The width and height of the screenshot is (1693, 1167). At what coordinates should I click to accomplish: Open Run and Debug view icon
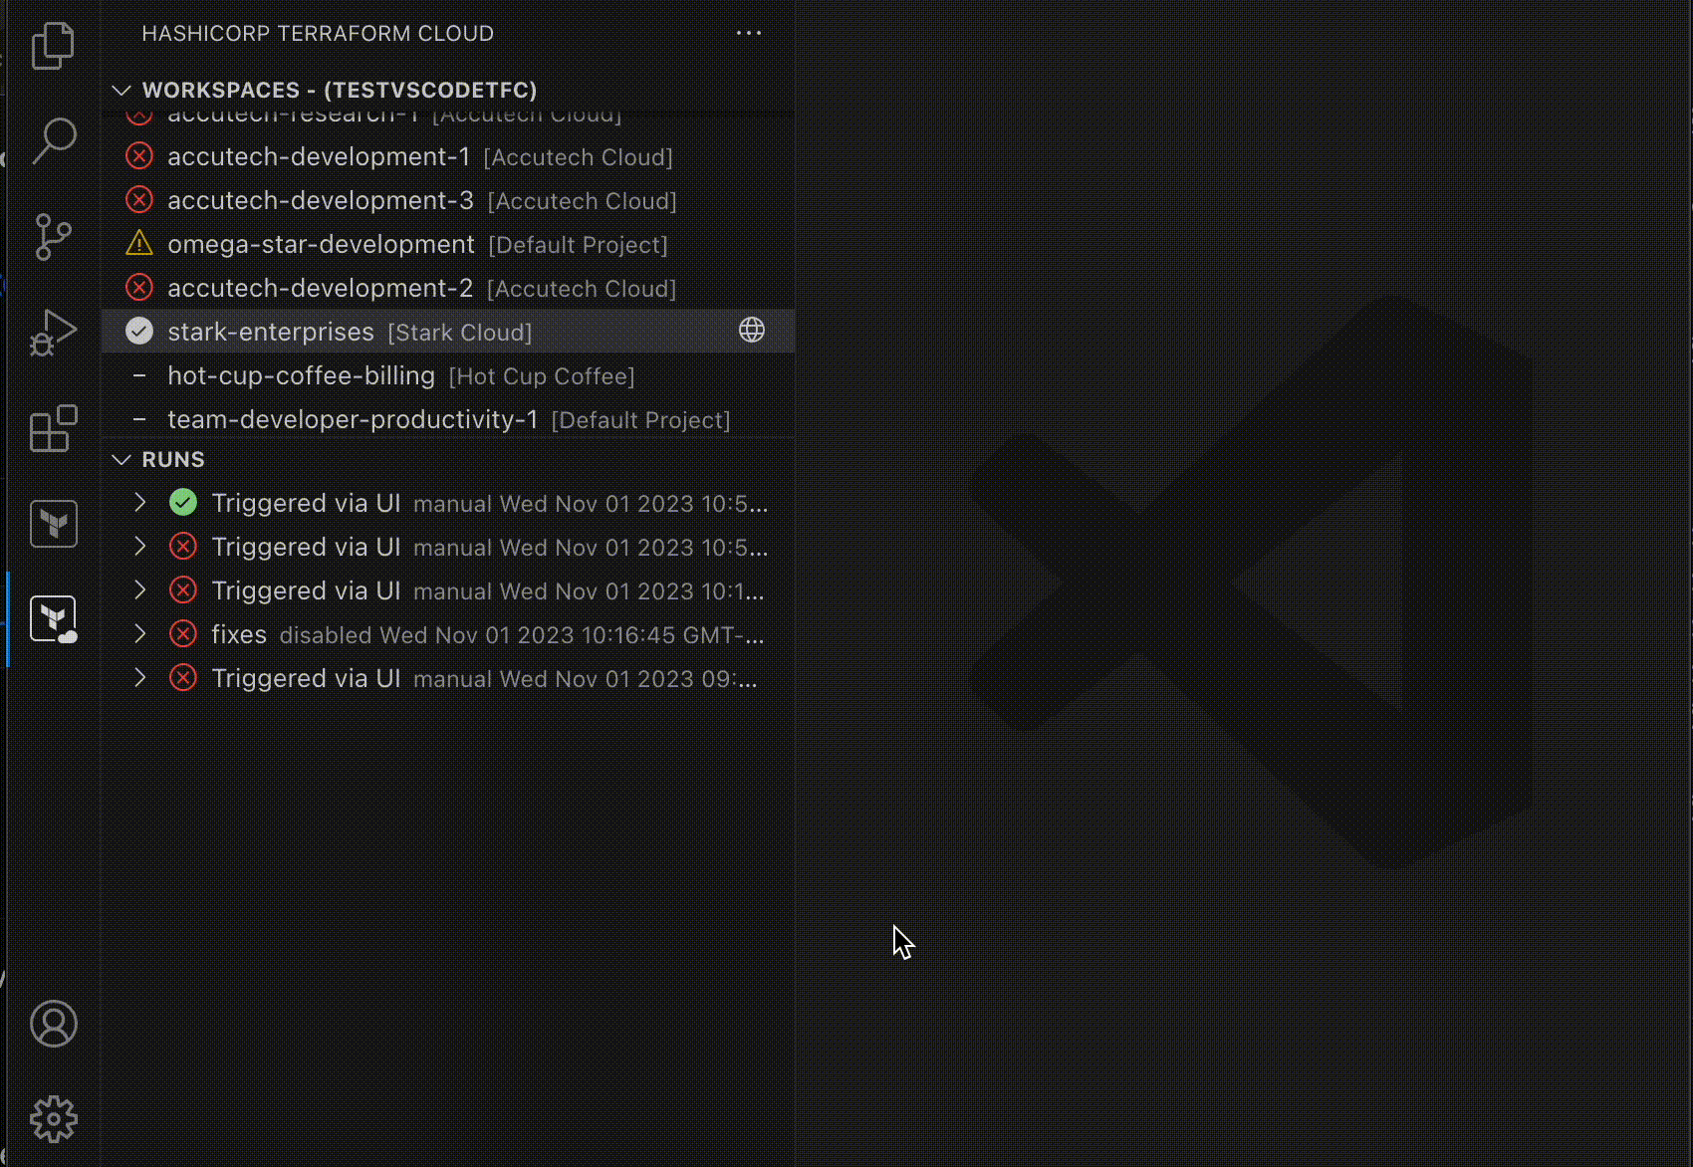click(x=53, y=333)
